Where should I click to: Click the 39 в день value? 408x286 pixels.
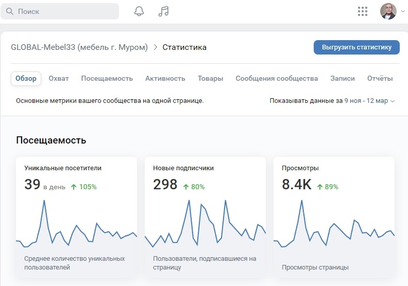click(x=45, y=185)
